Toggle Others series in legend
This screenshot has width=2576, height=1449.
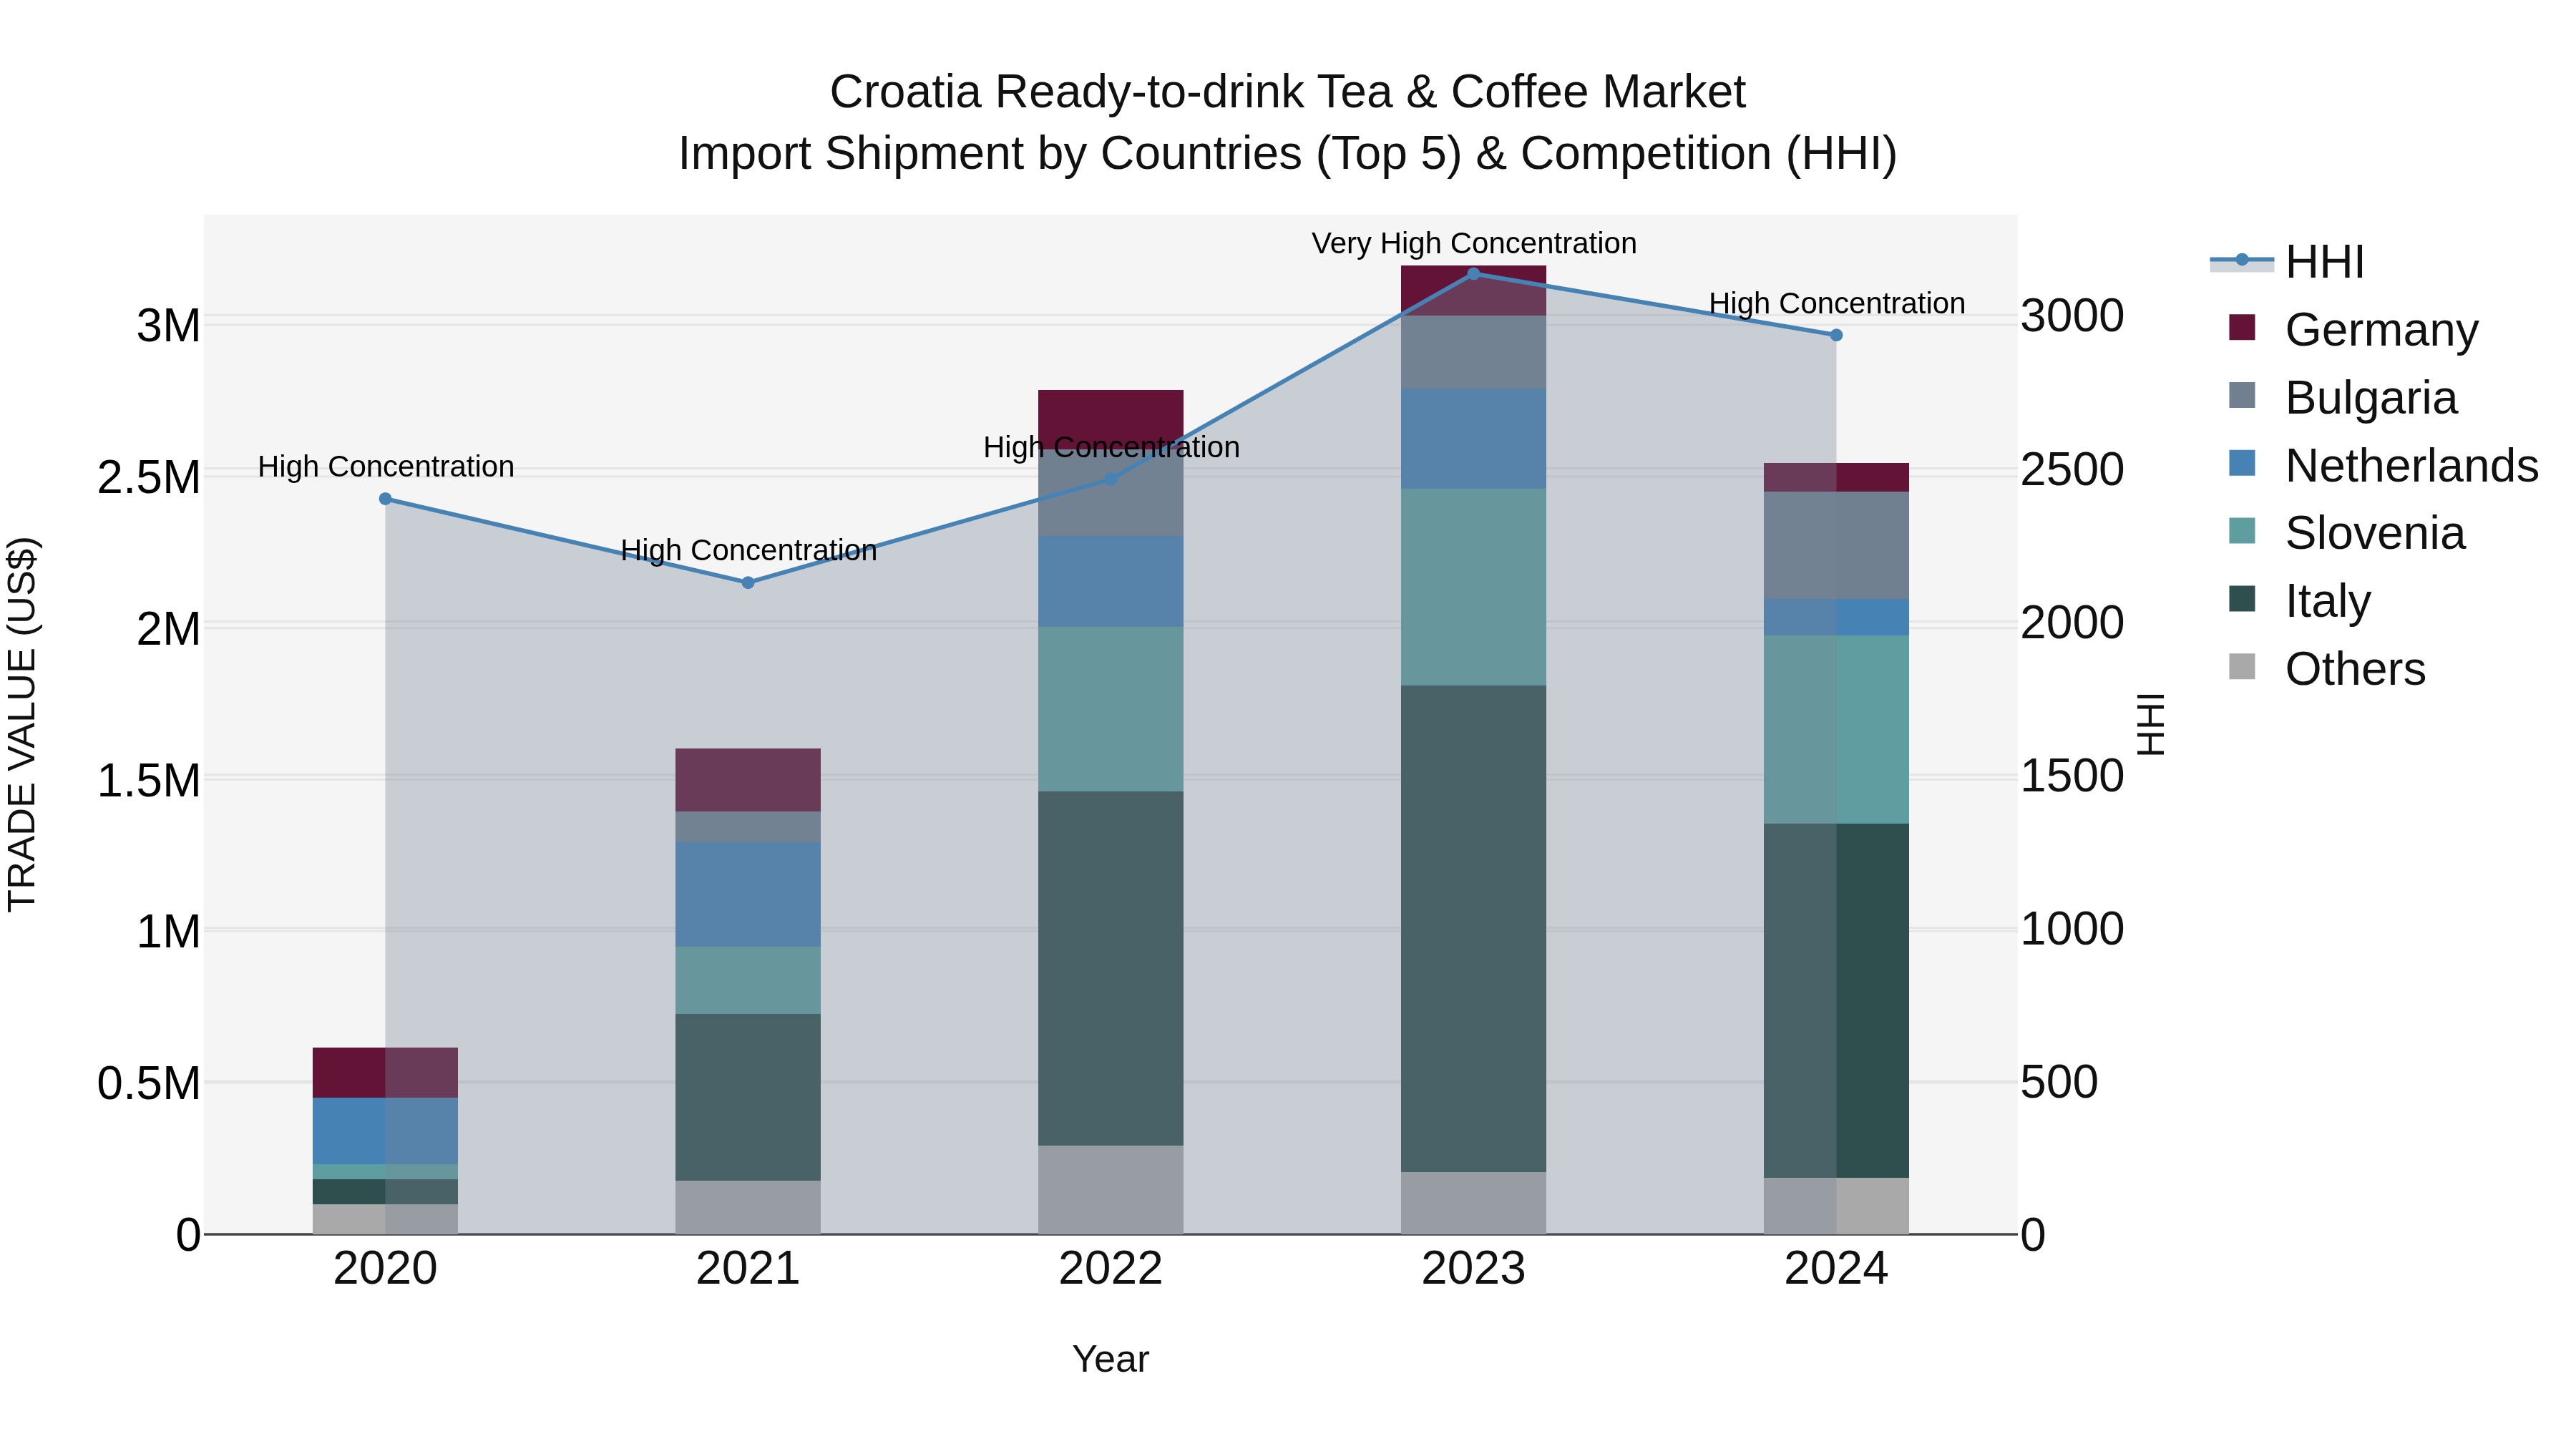2327,668
